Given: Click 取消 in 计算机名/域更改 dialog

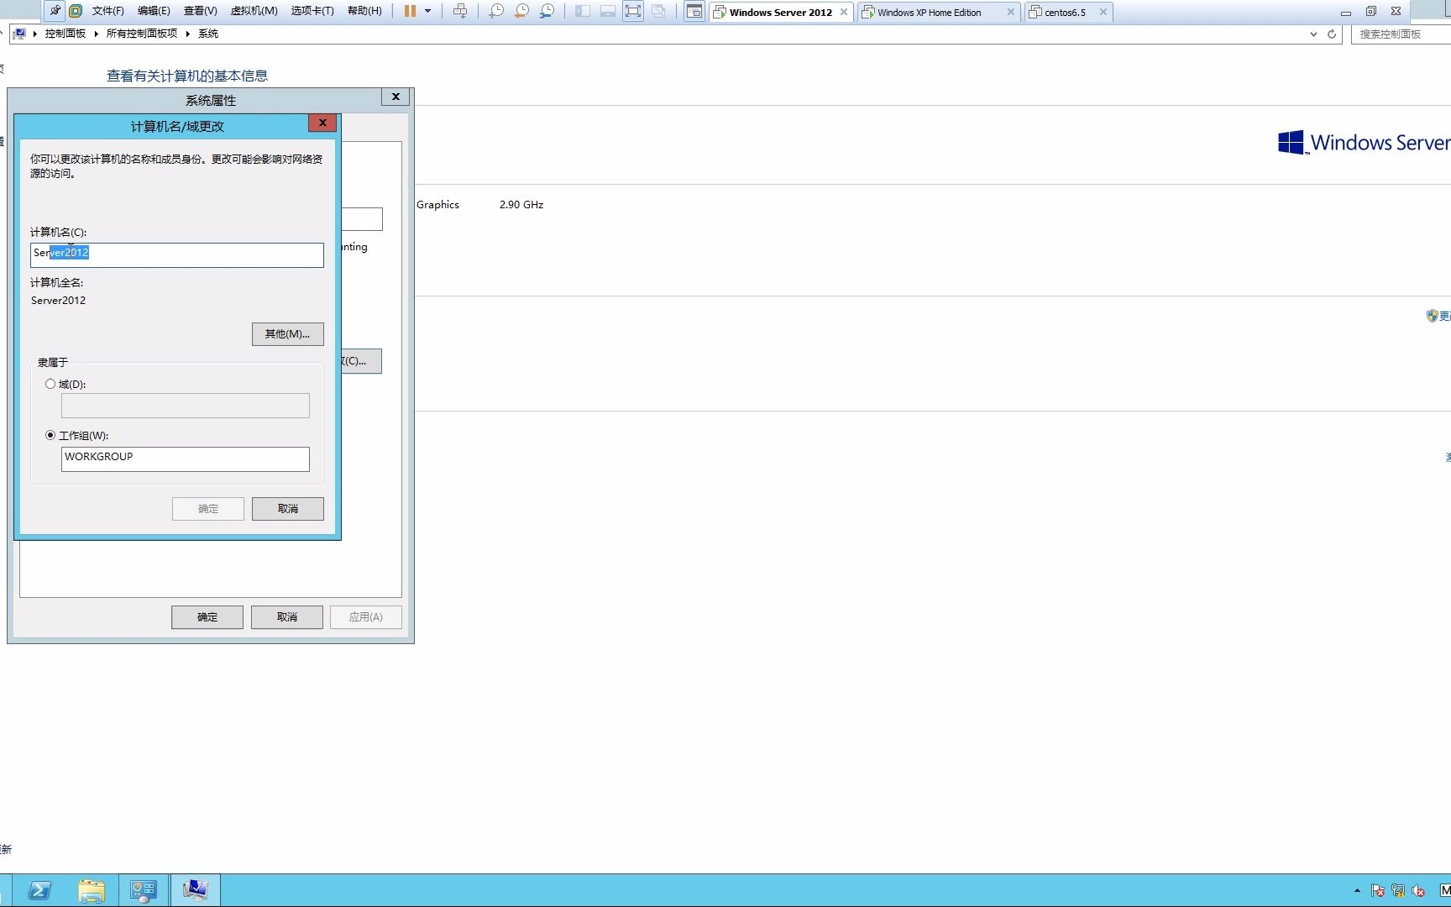Looking at the screenshot, I should pos(288,509).
